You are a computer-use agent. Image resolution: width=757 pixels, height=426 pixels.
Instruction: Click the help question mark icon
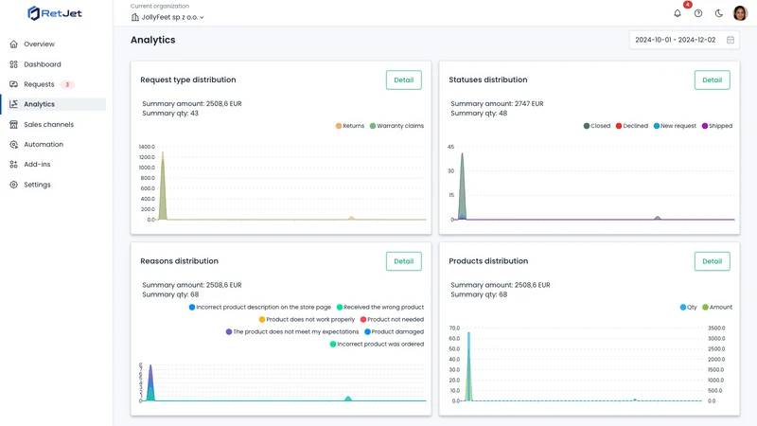tap(698, 13)
